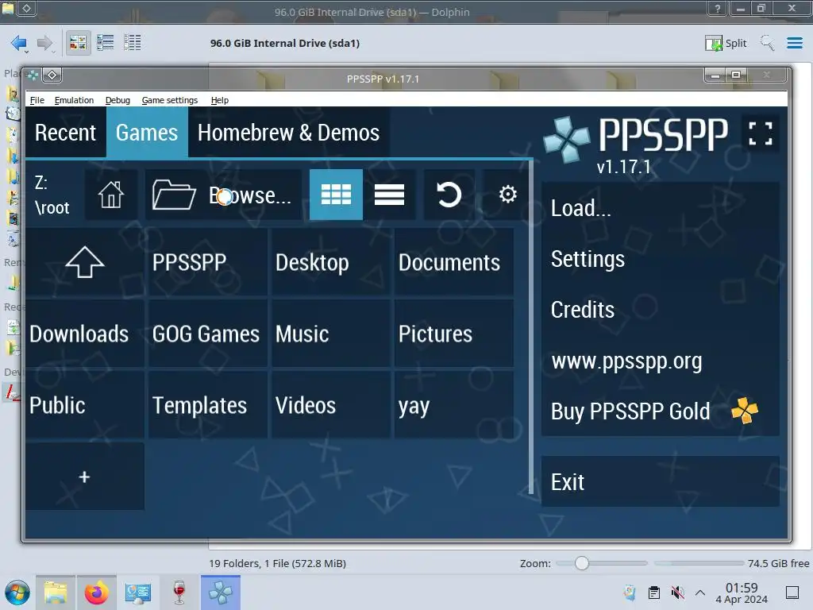Open the Debug menu

pyautogui.click(x=118, y=100)
